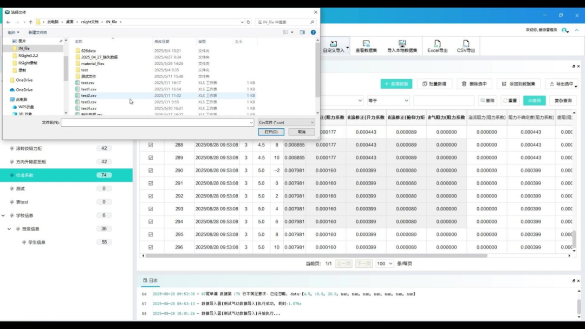Screen dimensions: 585x329
Task: Select the 校准系数 item in sidebar
Action: (25, 175)
